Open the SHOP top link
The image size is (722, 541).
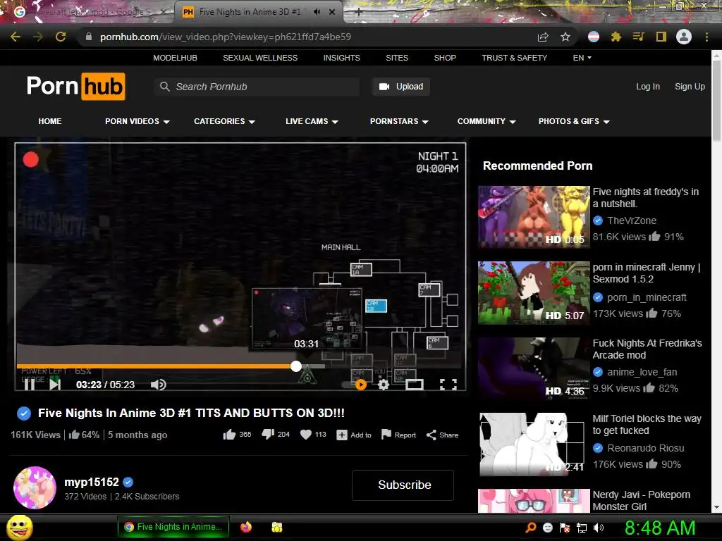[x=445, y=58]
